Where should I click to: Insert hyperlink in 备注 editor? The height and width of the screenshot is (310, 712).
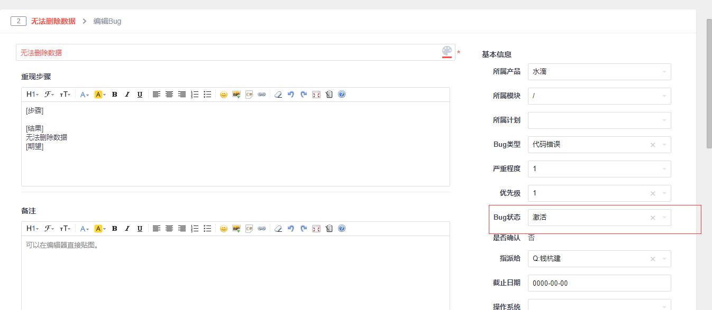262,229
